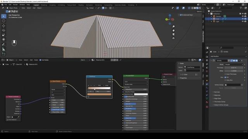Open Render menu

[x=15, y=5]
